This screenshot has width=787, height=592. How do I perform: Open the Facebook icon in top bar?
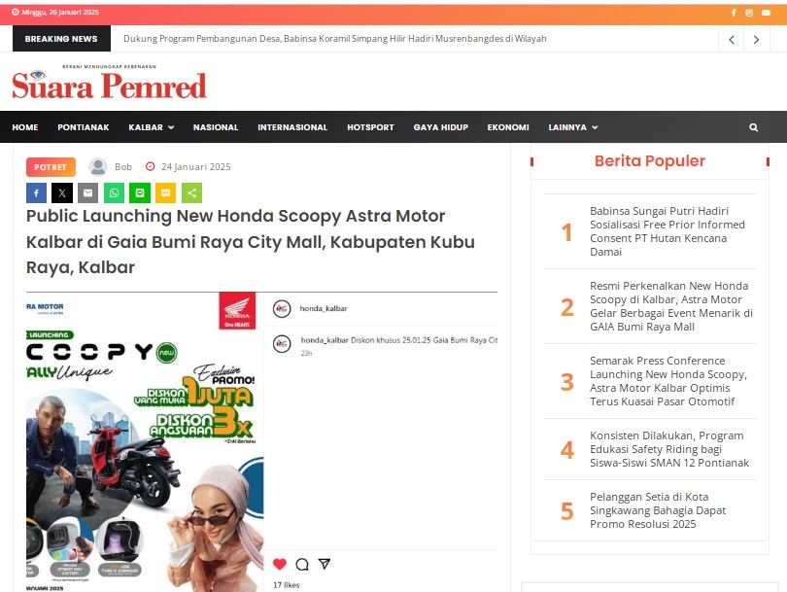(734, 13)
